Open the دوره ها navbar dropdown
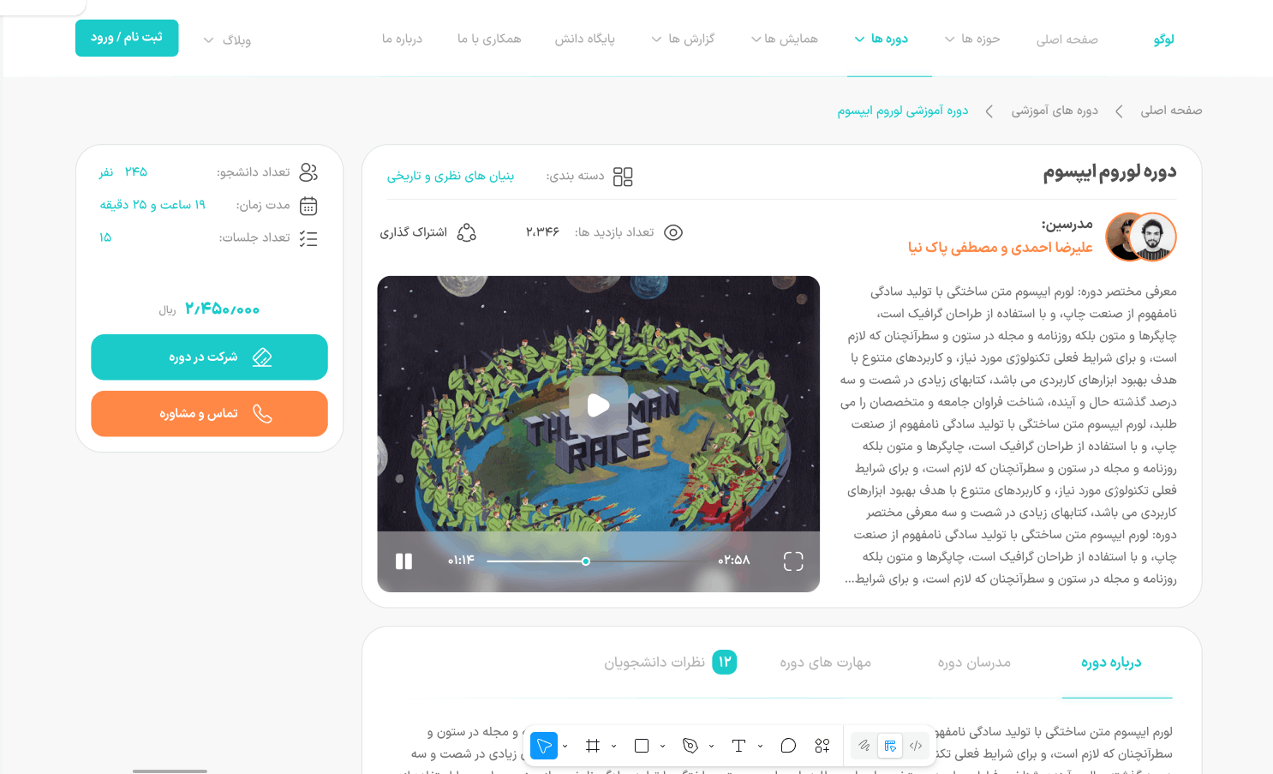This screenshot has height=774, width=1273. click(x=882, y=39)
